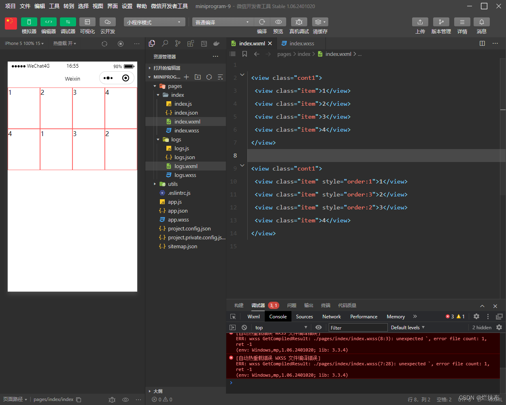
Task: Open debugger settings gear icon
Action: pos(476,317)
